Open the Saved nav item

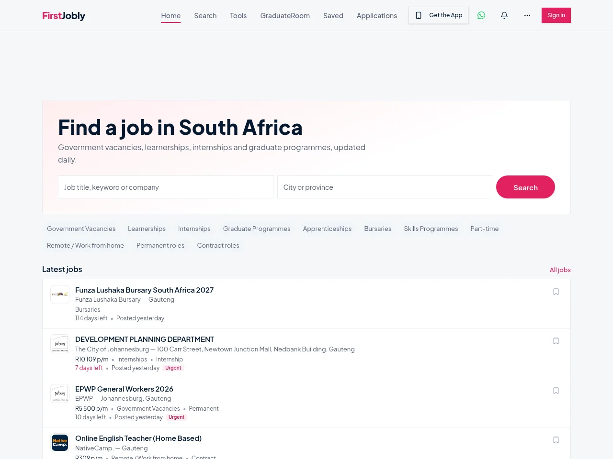[333, 16]
